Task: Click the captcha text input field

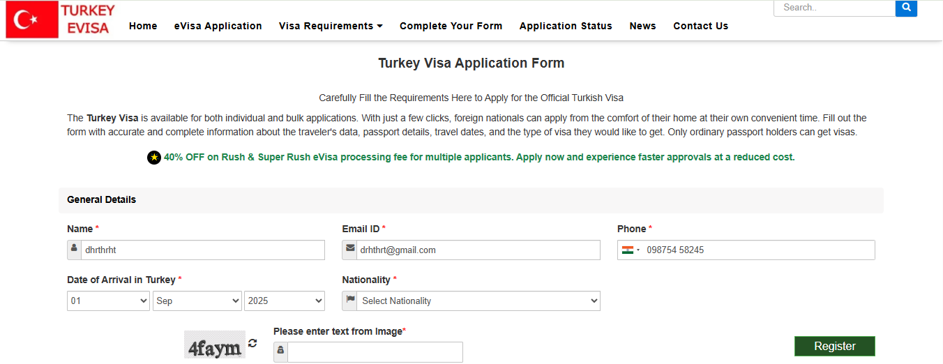Action: (375, 352)
